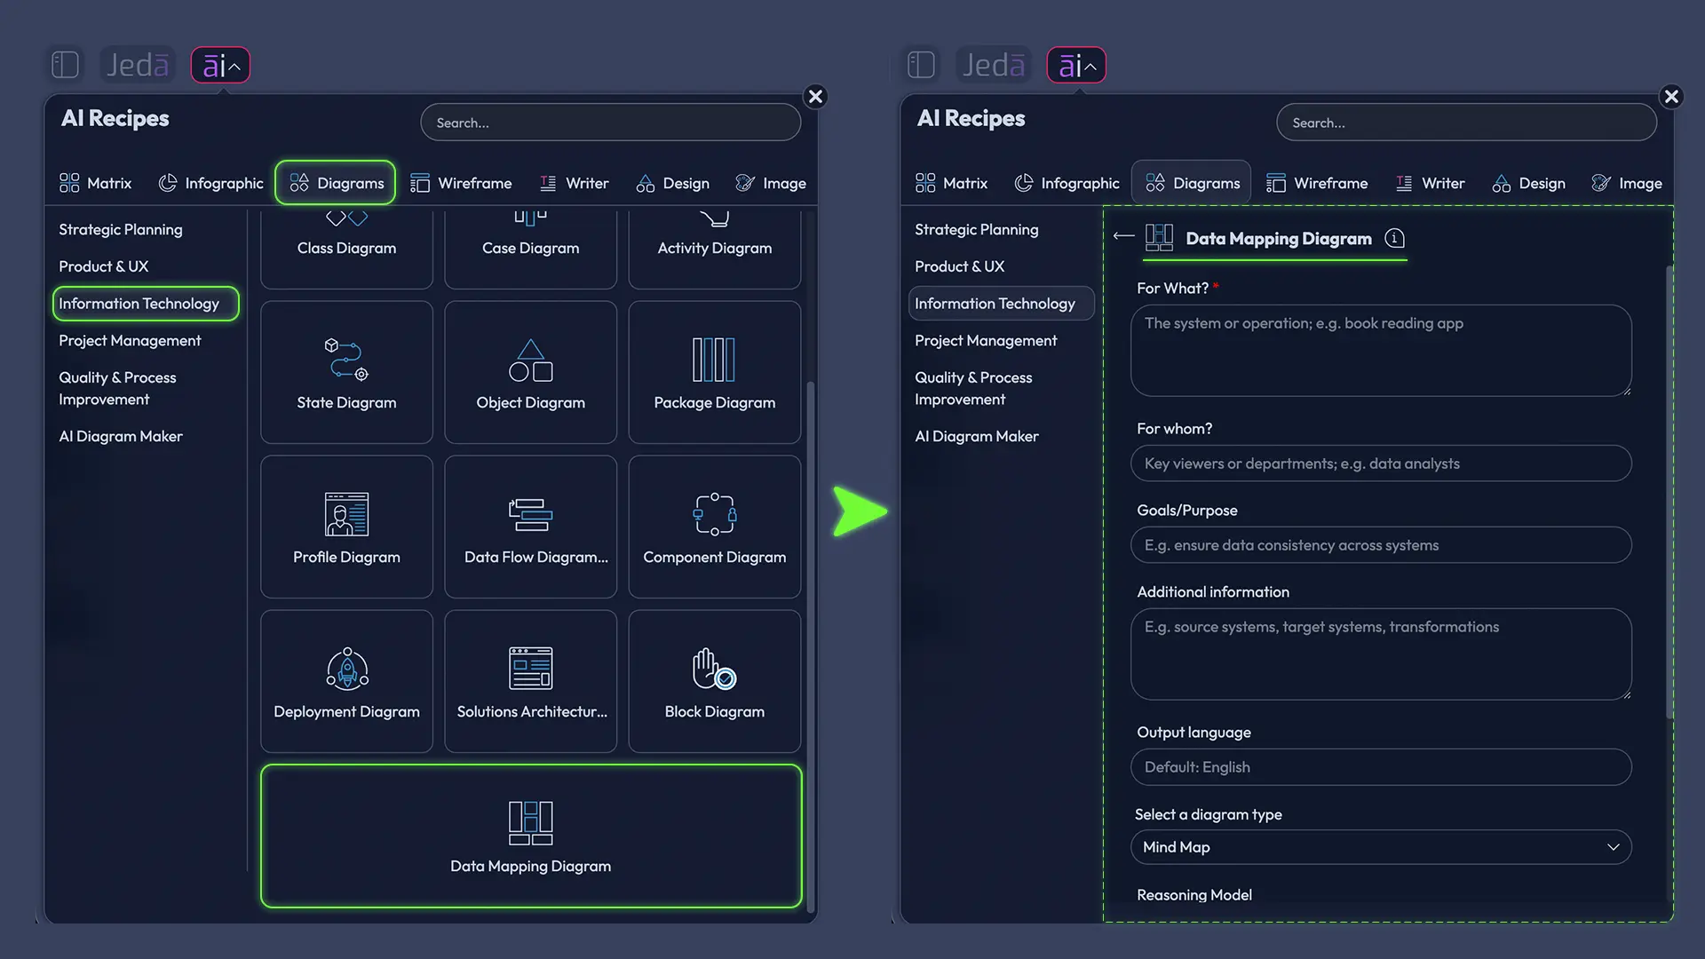This screenshot has height=959, width=1705.
Task: Open the Deployment Diagram recipe
Action: (x=346, y=682)
